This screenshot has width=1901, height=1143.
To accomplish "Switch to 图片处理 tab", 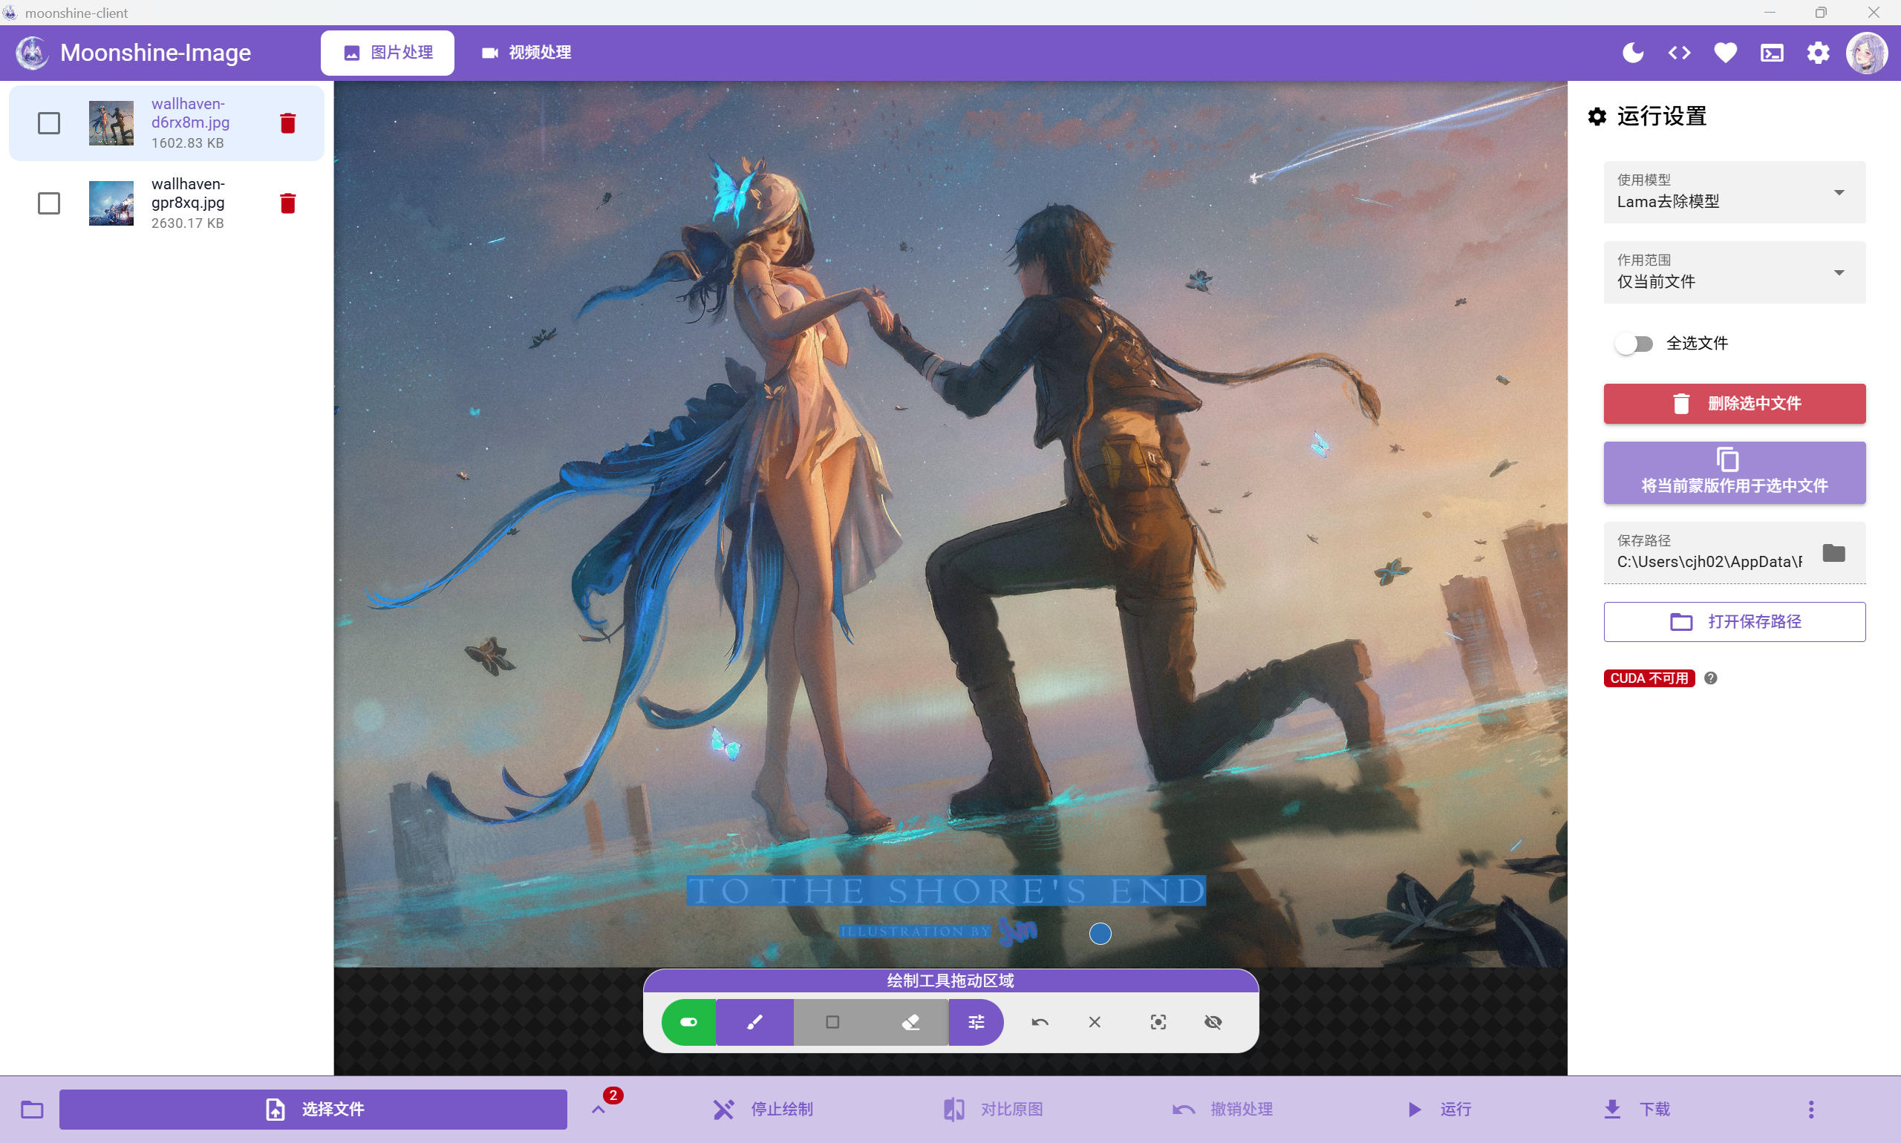I will [x=388, y=53].
